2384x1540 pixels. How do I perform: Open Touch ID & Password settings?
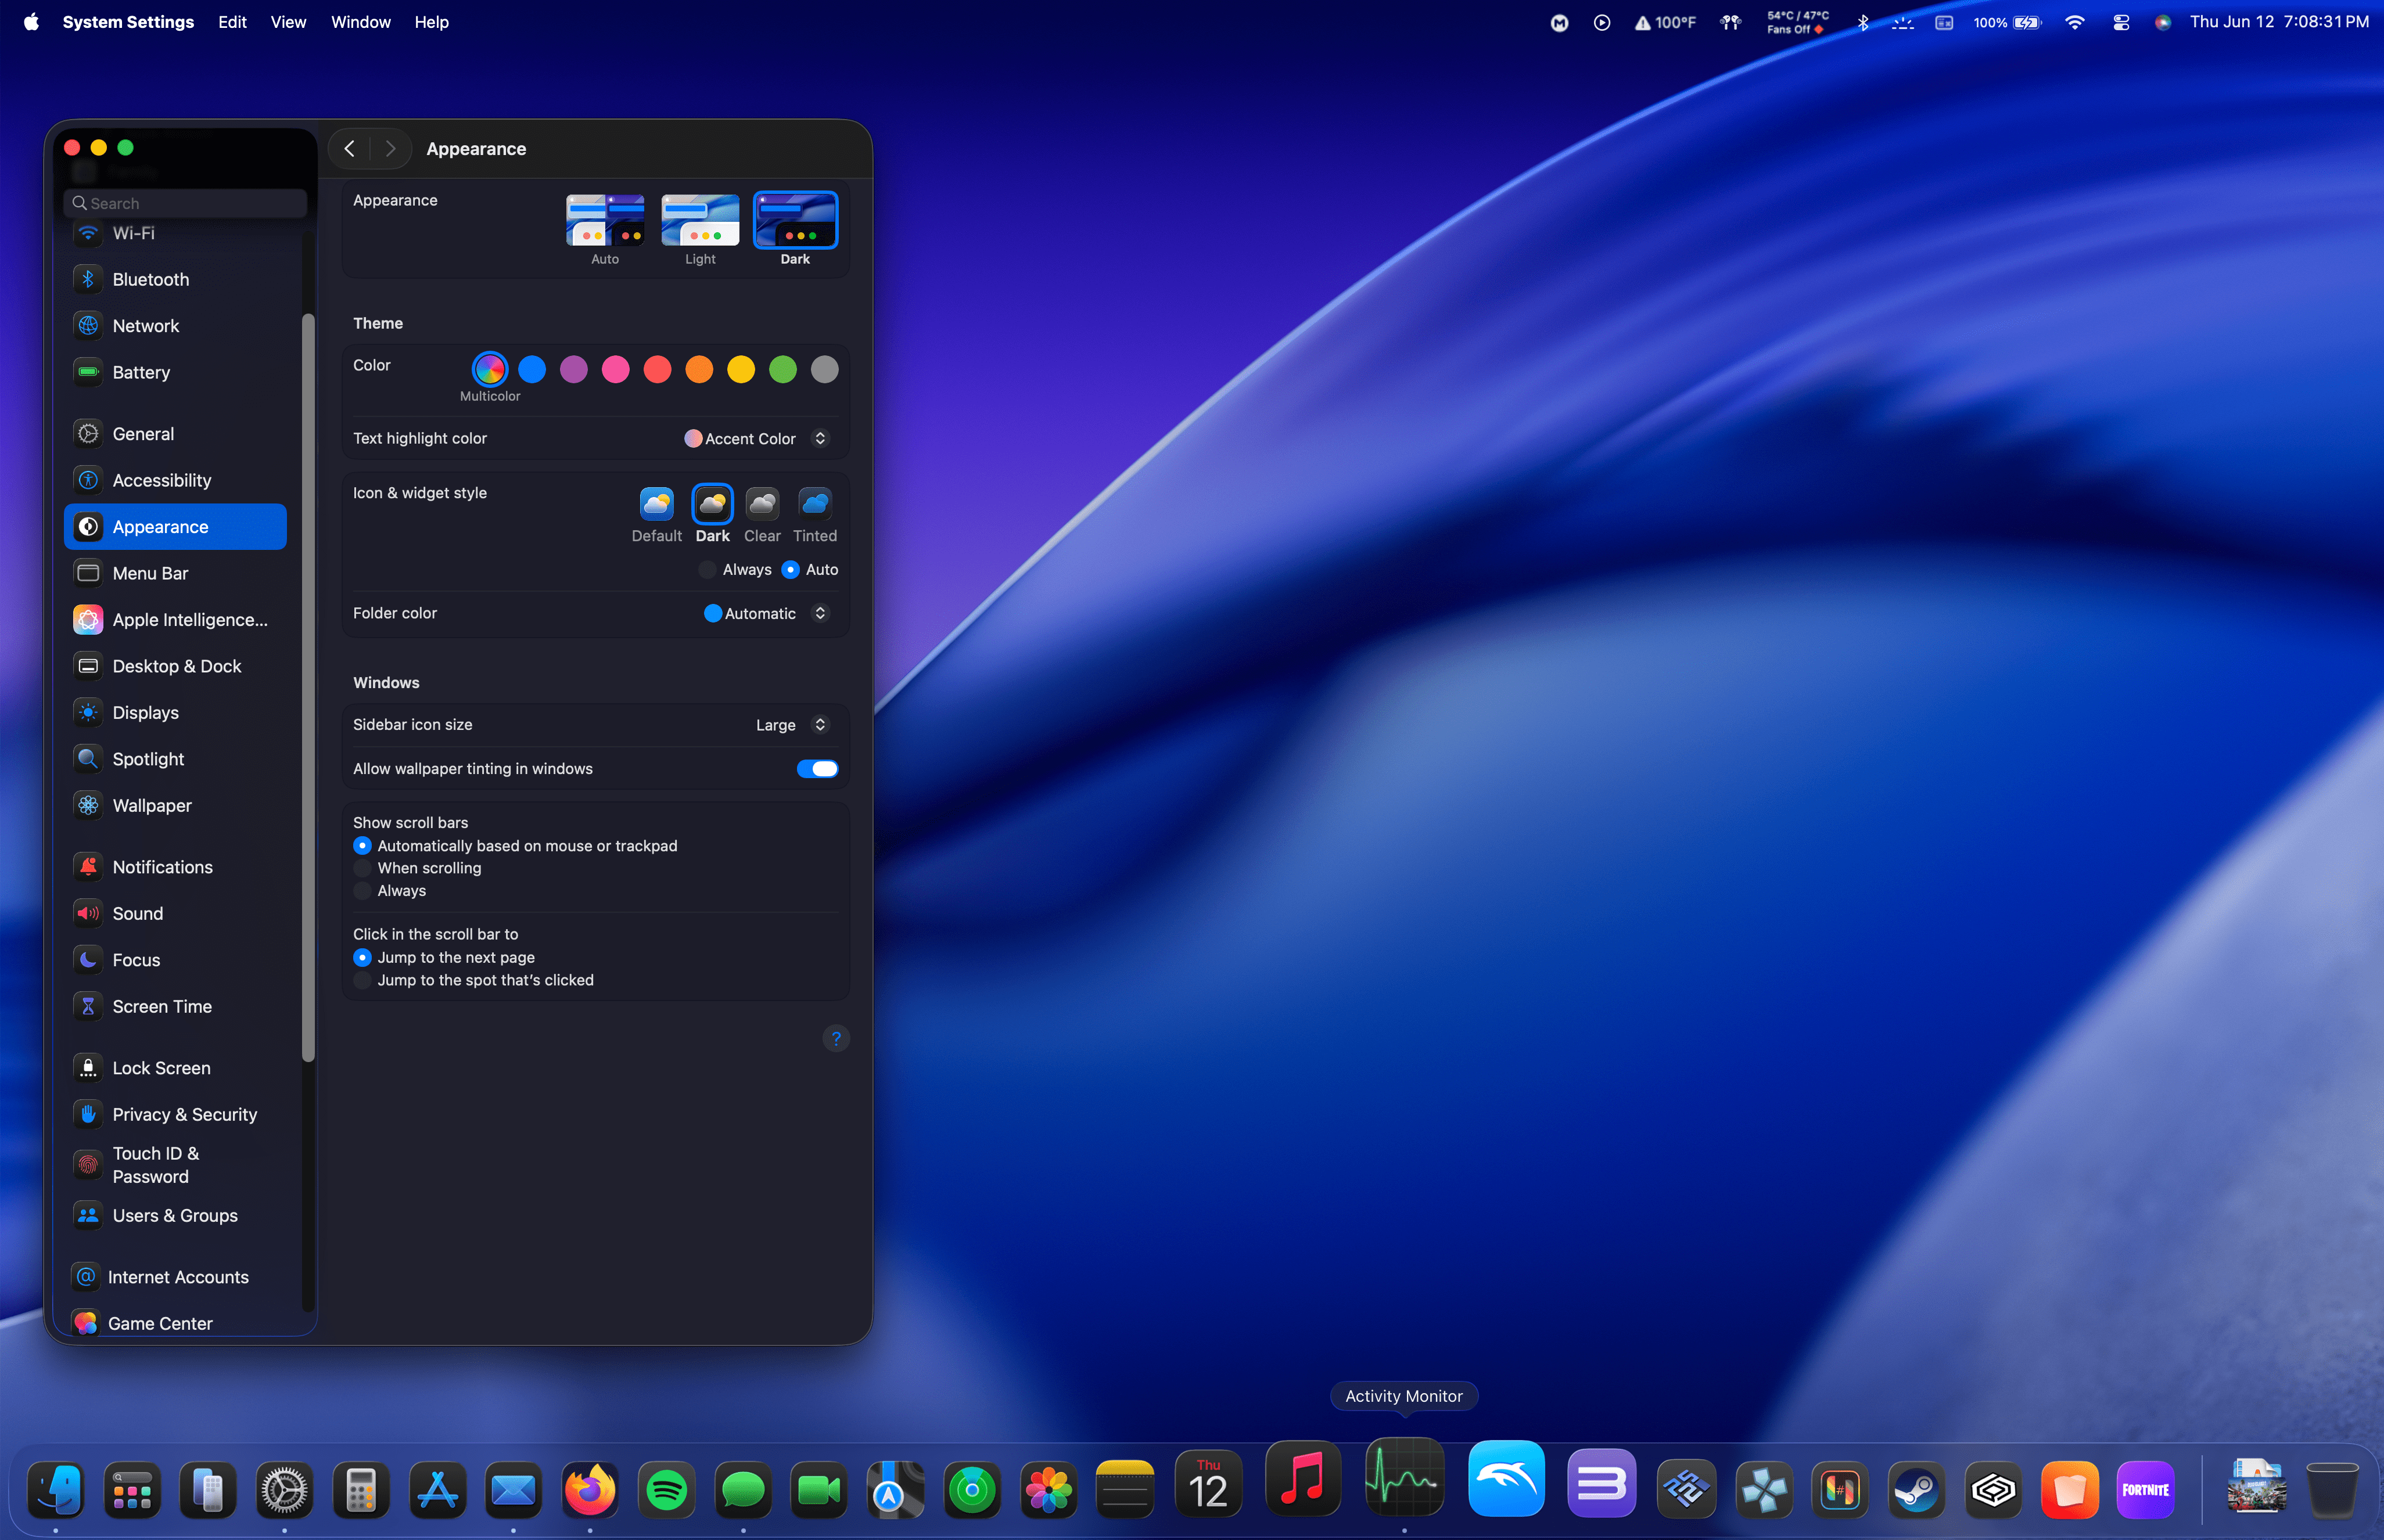pyautogui.click(x=176, y=1165)
